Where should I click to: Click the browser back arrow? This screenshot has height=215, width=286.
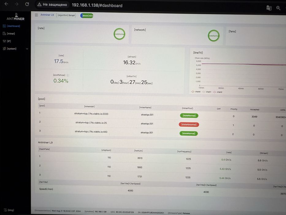6,4
